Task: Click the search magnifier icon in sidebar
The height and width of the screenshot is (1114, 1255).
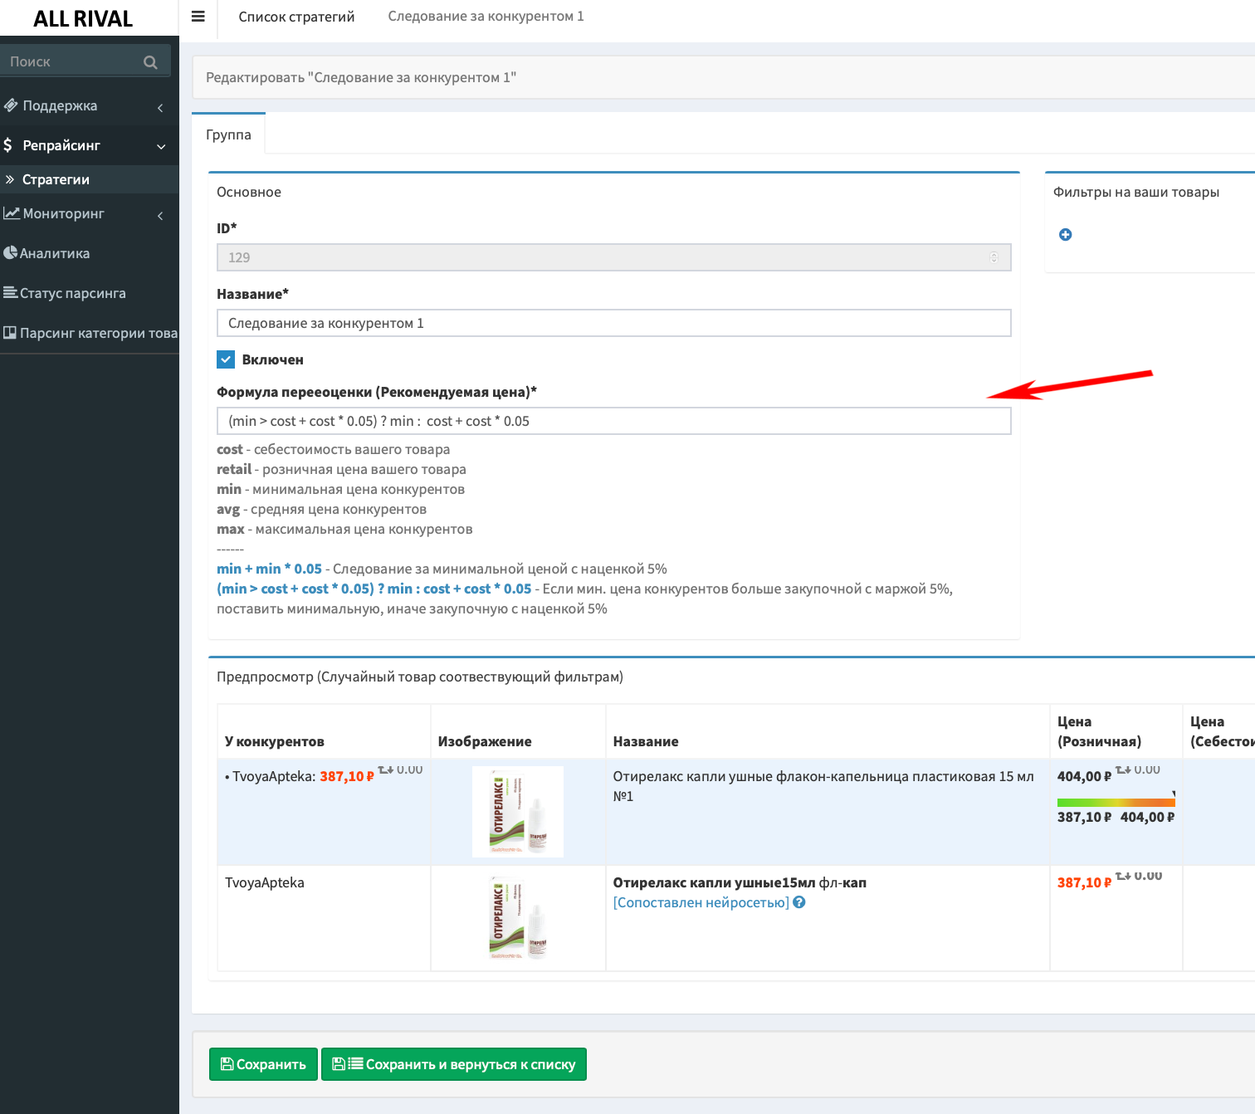Action: pyautogui.click(x=150, y=62)
